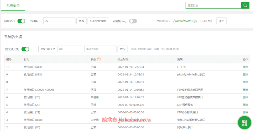Open the /www/wwwlogs path link
Image resolution: width=253 pixels, height=131 pixels.
coord(185,21)
